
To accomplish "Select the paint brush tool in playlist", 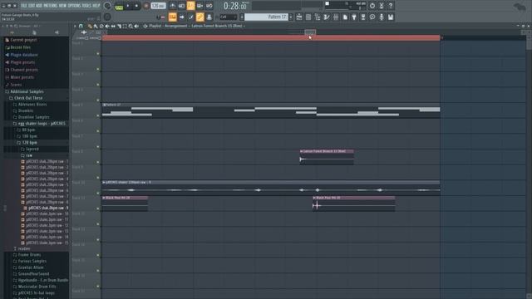I will 96,26.
